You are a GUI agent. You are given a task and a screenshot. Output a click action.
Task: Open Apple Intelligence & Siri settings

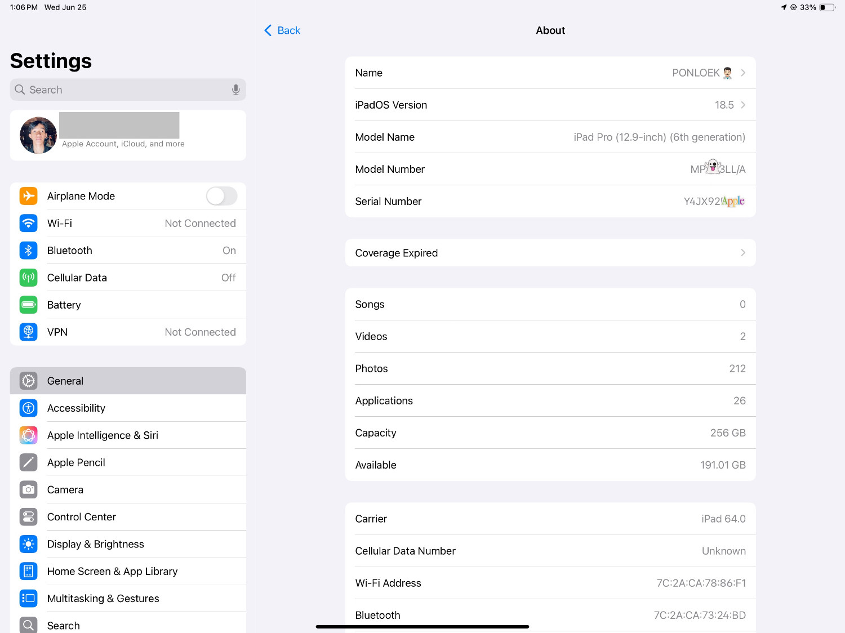pyautogui.click(x=128, y=435)
